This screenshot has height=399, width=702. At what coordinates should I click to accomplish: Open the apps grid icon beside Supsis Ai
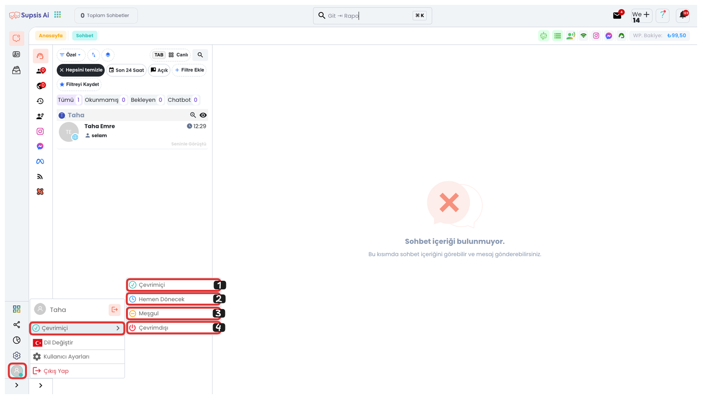click(58, 15)
